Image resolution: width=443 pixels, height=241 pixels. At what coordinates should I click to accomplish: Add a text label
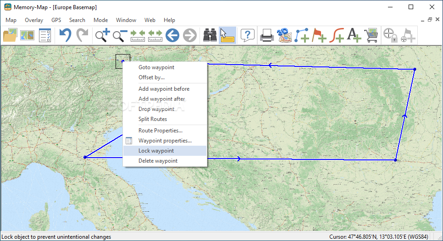tap(354, 35)
